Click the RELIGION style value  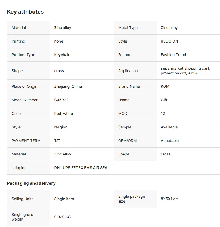click(x=169, y=41)
